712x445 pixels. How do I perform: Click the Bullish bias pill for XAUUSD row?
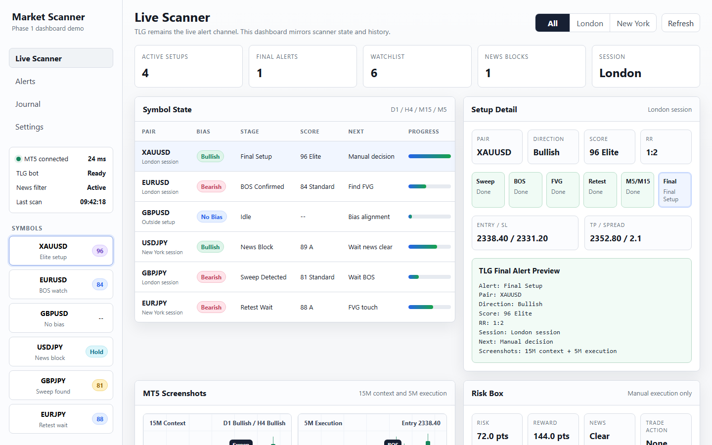pyautogui.click(x=210, y=156)
